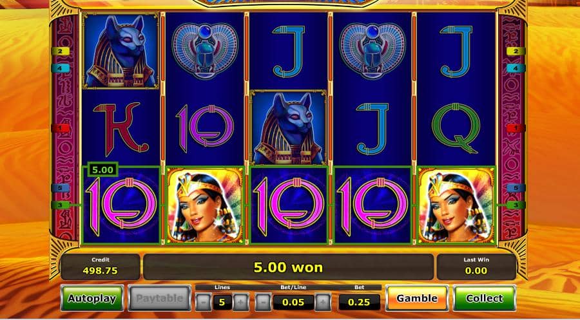Select red payline 1 marker on right
This screenshot has height=320, width=580.
(516, 128)
